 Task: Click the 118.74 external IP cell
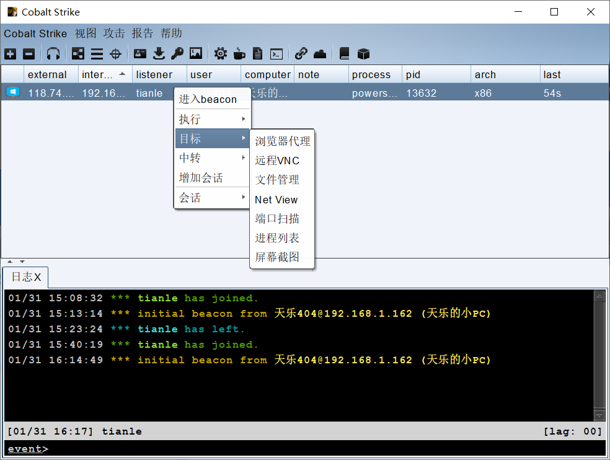pyautogui.click(x=51, y=93)
